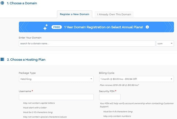
Task: Click the Plan renews 2019-09-28 note
Action: coord(119,85)
